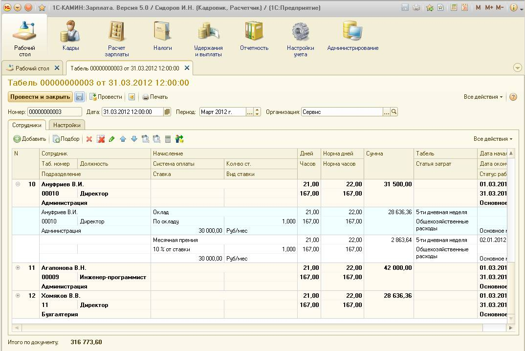Image resolution: width=525 pixels, height=351 pixels.
Task: Collapse the Ануфриев В.И. row group
Action: 18,184
